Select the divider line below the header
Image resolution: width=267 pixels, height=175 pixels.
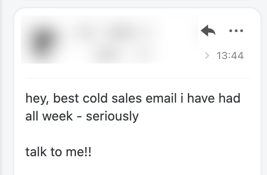(137, 78)
